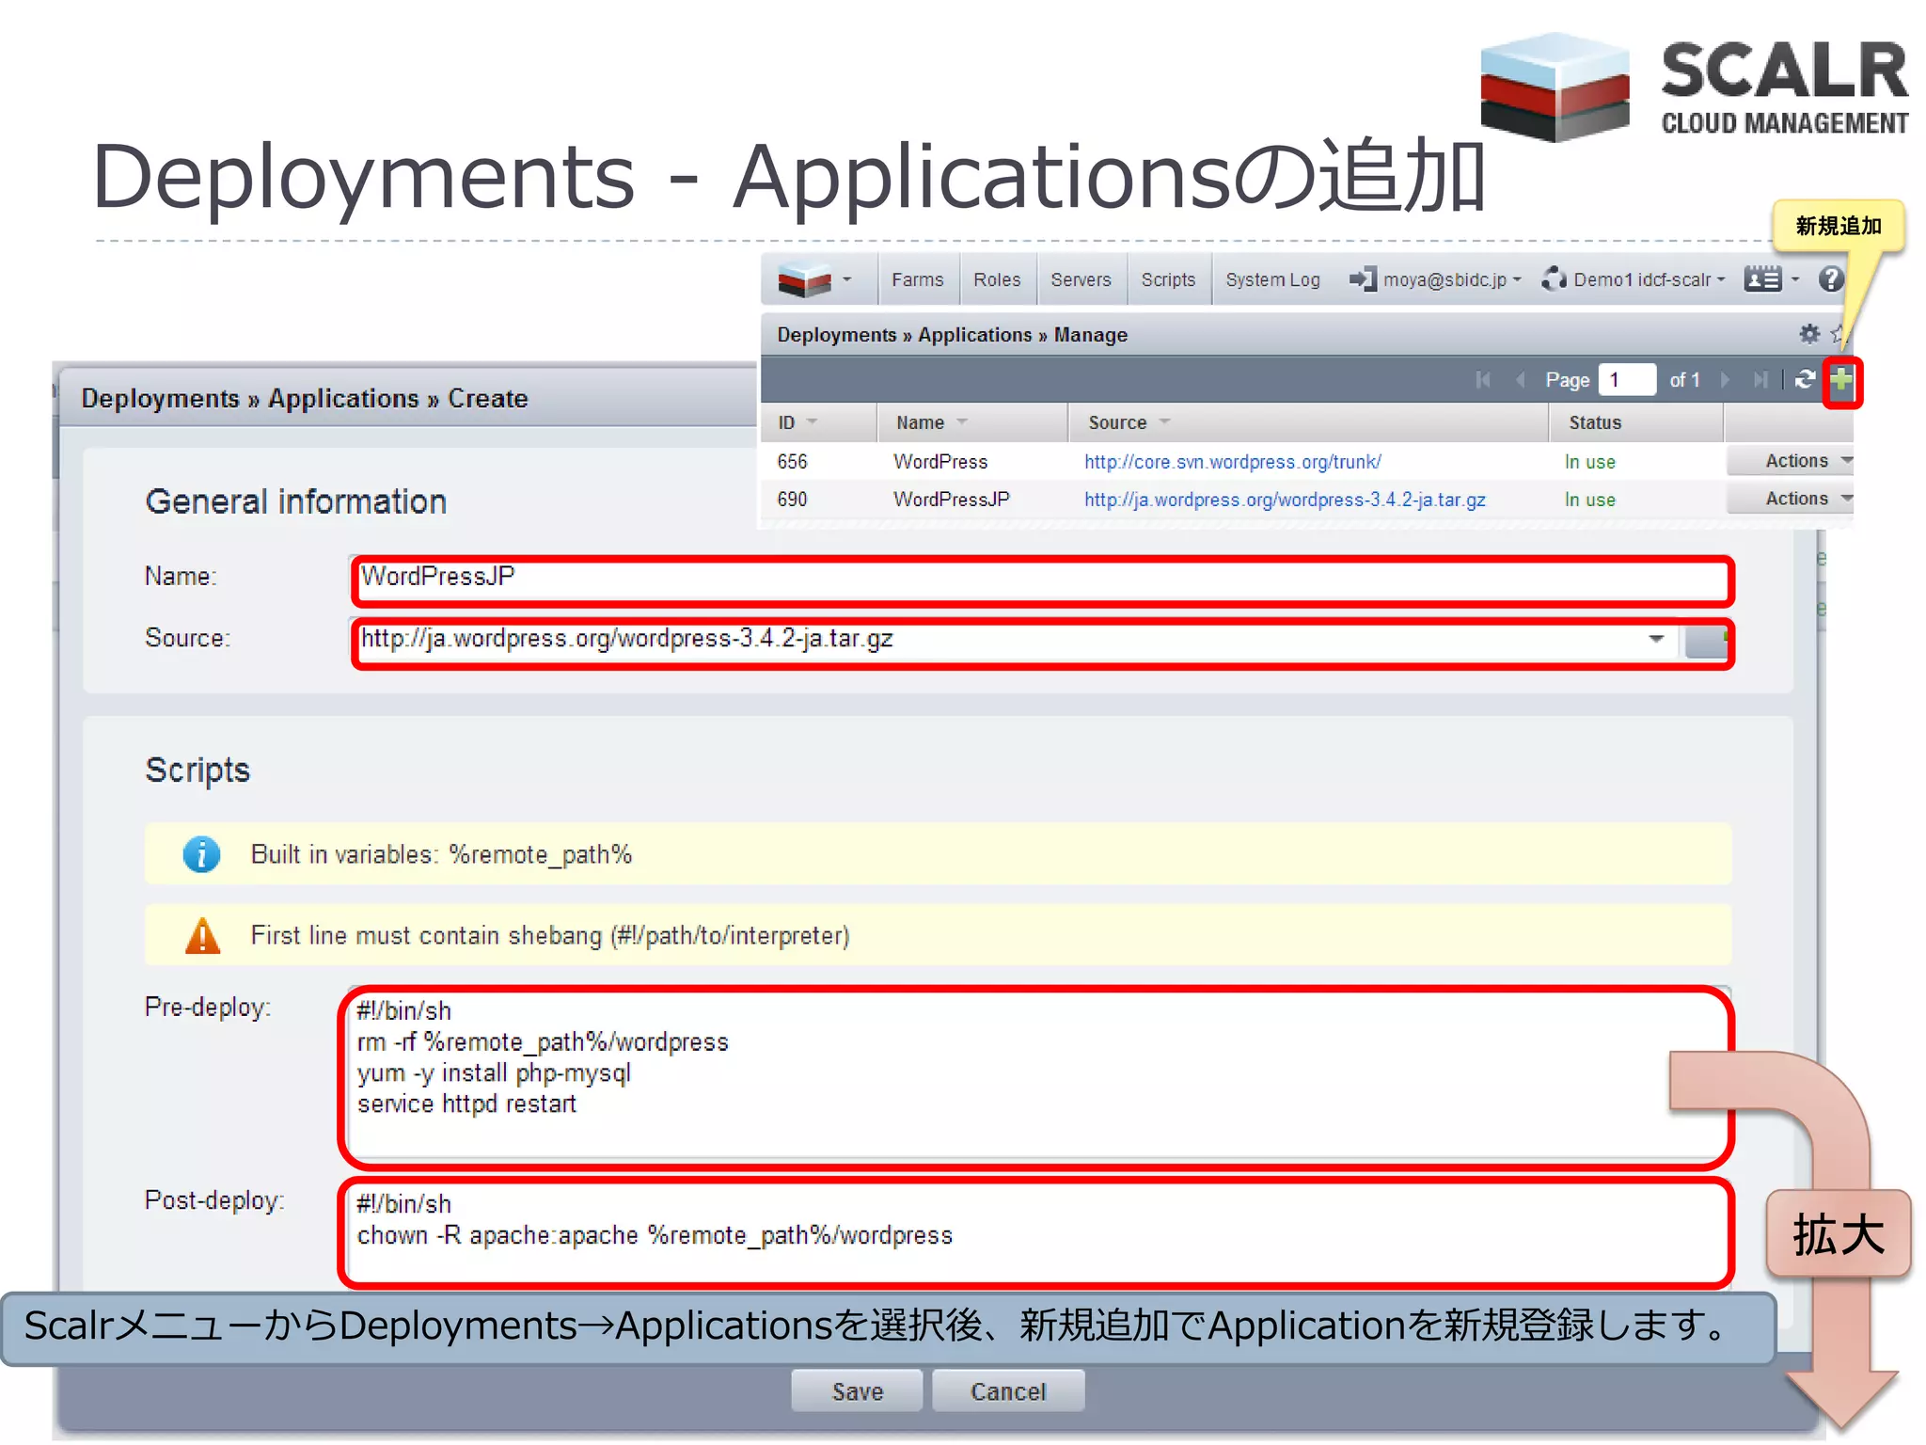Click into the Name input field
1926x1445 pixels.
click(1042, 580)
